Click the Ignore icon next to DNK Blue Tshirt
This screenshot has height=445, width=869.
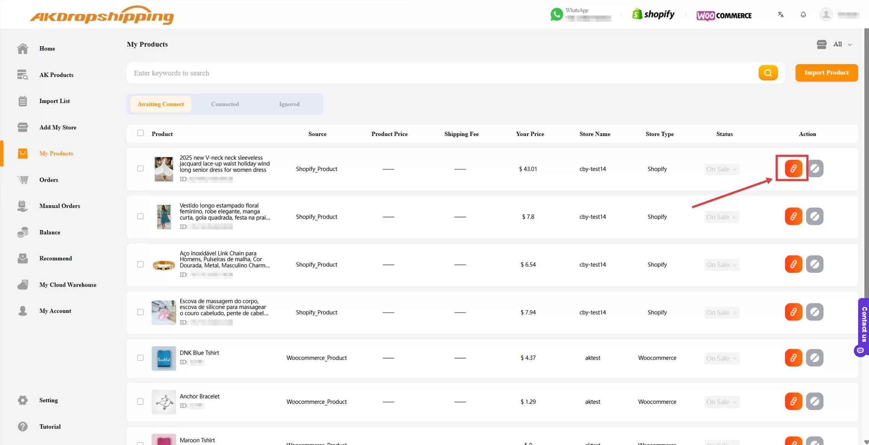click(815, 358)
